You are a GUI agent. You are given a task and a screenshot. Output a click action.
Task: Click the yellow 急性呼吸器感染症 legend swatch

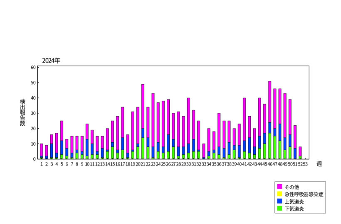click(280, 194)
